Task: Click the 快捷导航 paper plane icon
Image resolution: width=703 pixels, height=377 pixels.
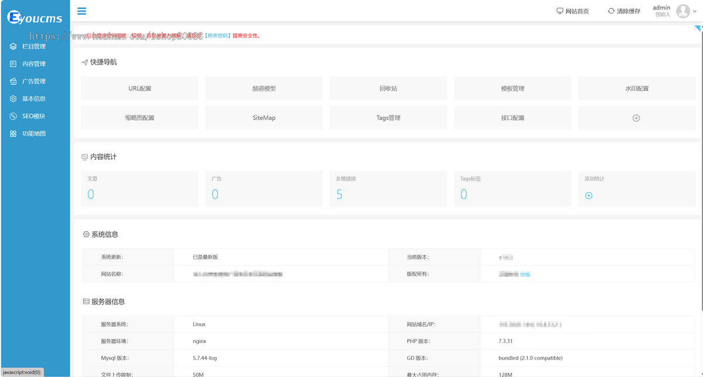Action: click(x=85, y=62)
